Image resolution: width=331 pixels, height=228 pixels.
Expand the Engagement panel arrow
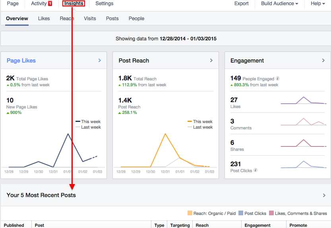(x=323, y=61)
